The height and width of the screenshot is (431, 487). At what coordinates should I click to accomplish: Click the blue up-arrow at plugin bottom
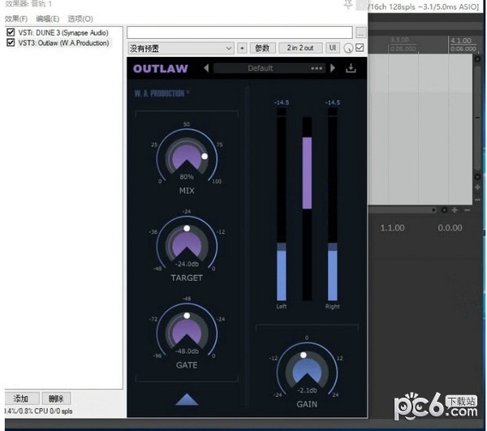pos(187,399)
